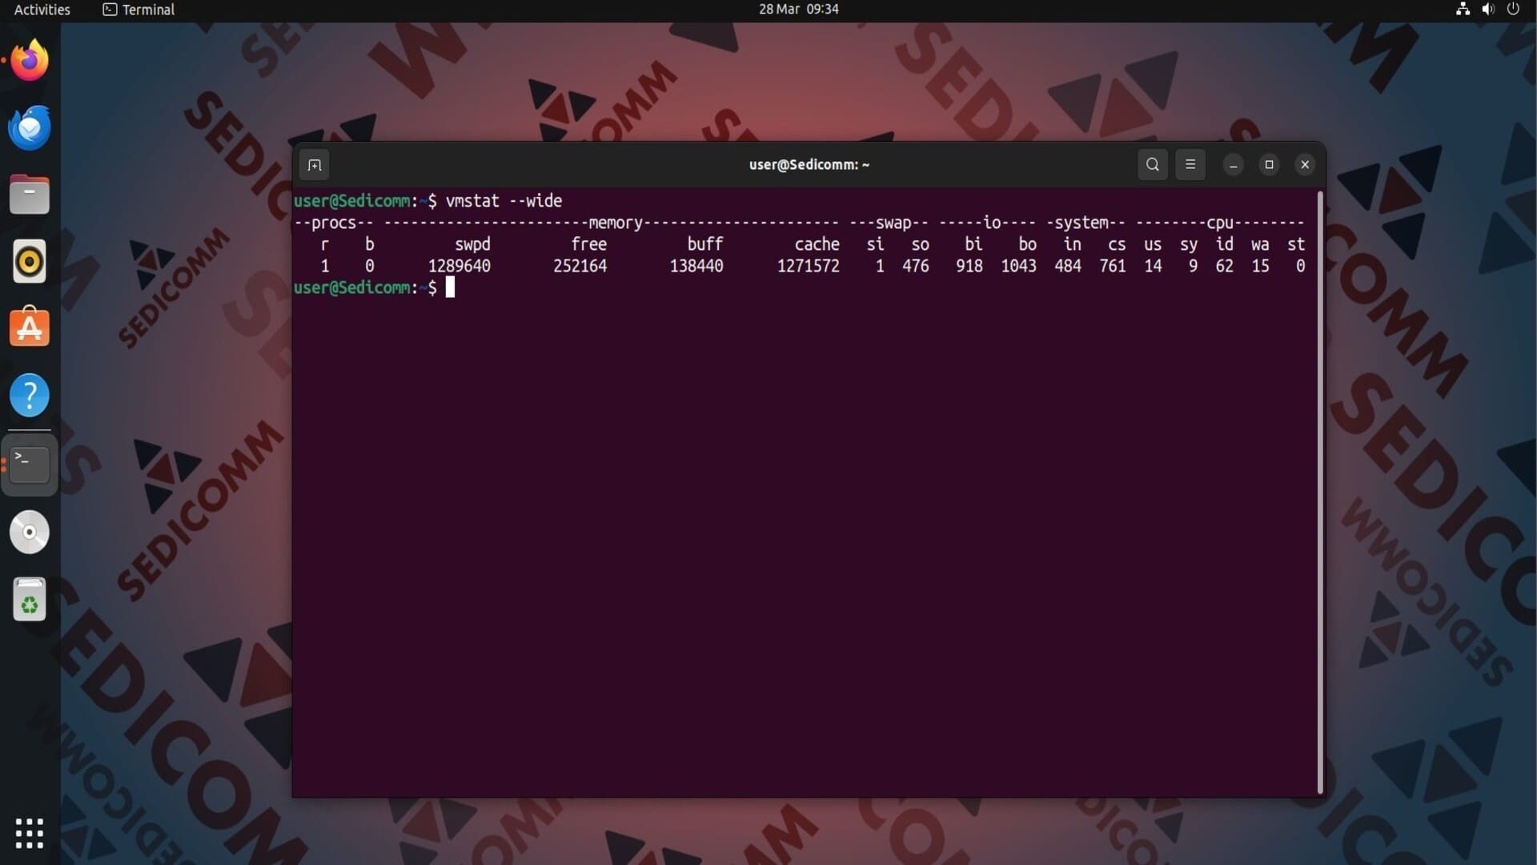Screen dimensions: 1537x865
Task: Open the Files manager icon
Action: pyautogui.click(x=30, y=195)
